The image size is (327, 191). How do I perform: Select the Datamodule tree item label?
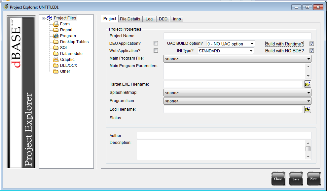coord(71,54)
